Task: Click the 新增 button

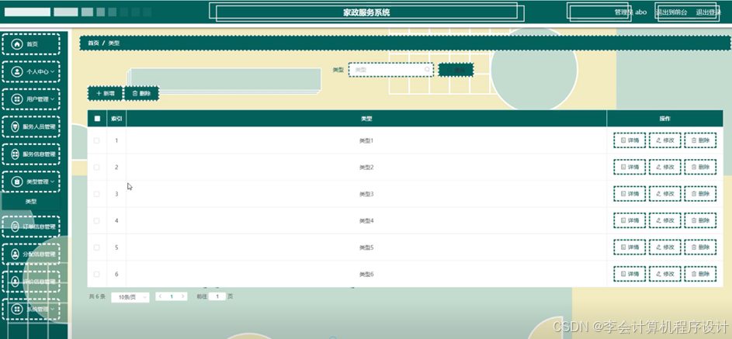Action: (105, 93)
